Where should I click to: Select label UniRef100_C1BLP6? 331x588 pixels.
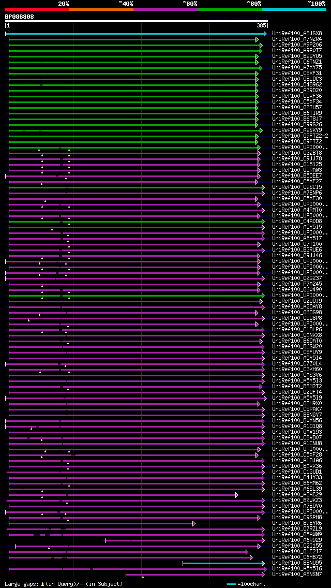tap(297, 330)
